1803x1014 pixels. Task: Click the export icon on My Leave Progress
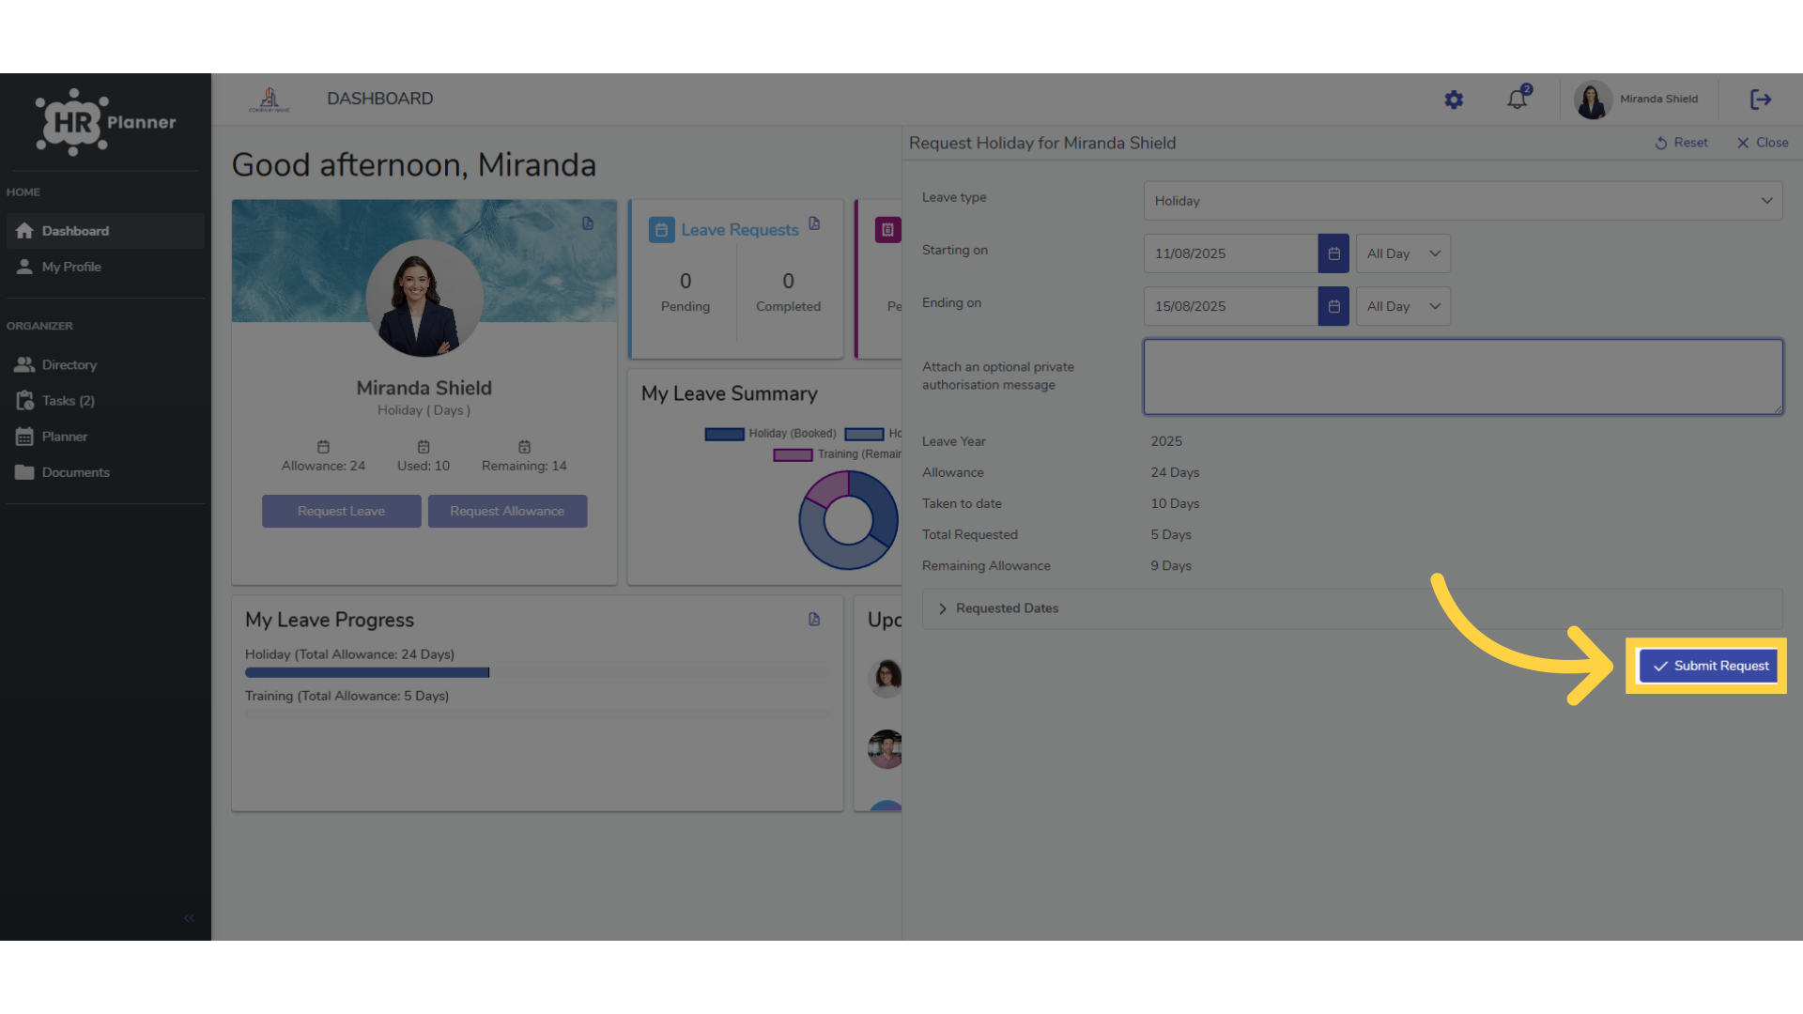814,620
